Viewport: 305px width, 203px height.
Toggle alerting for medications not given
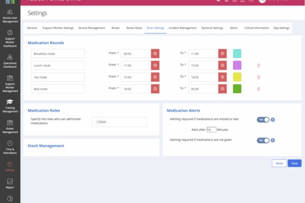pos(263,140)
